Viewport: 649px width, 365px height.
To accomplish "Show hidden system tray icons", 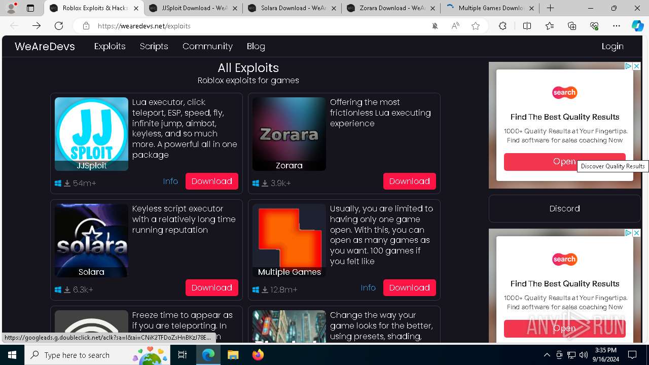I will 547,355.
